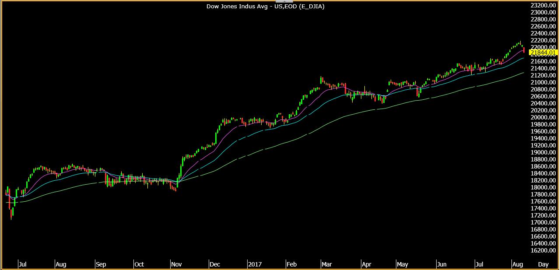The height and width of the screenshot is (270, 560).
Task: Click the Day interval label
Action: 543,264
